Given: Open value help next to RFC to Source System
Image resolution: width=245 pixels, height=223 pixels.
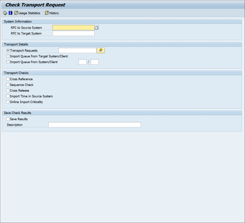Looking at the screenshot, I should (97, 28).
